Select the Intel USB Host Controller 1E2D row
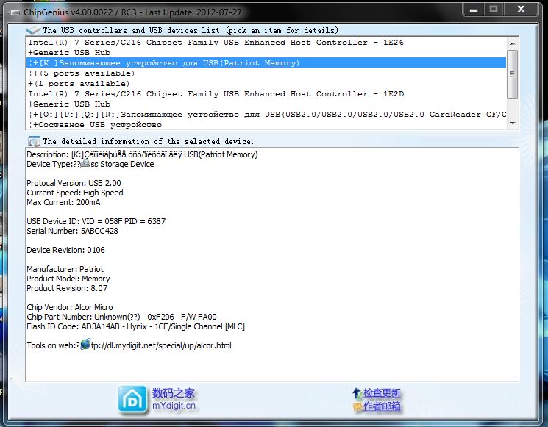The width and height of the screenshot is (548, 427). pyautogui.click(x=267, y=94)
